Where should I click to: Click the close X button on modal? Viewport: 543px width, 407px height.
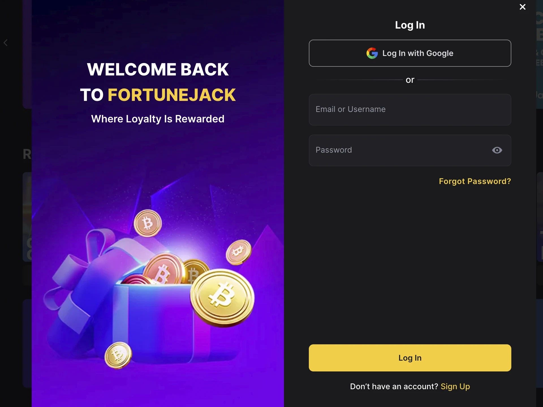coord(522,7)
